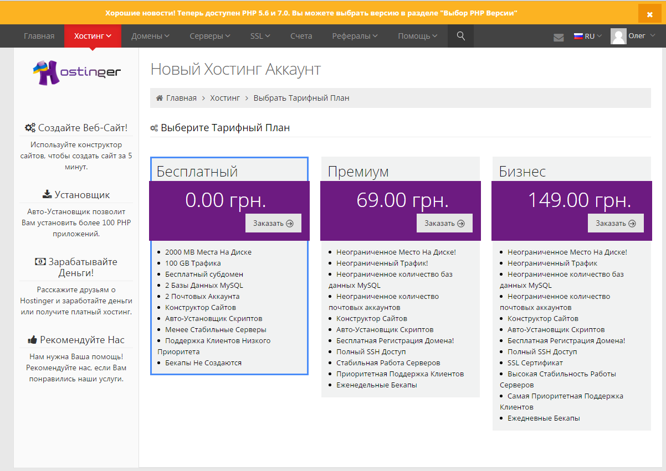Viewport: 666px width, 471px height.
Task: Click 'SSL Сертификат' in Бизнес list
Action: 535,363
